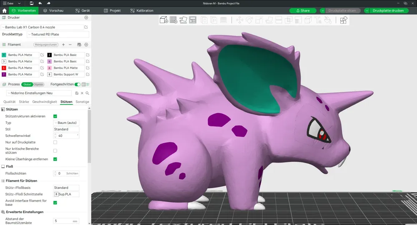Open the Stütz-/Floß Schnittstelle Sup.PLA dropdown
This screenshot has width=417, height=225.
pyautogui.click(x=66, y=194)
